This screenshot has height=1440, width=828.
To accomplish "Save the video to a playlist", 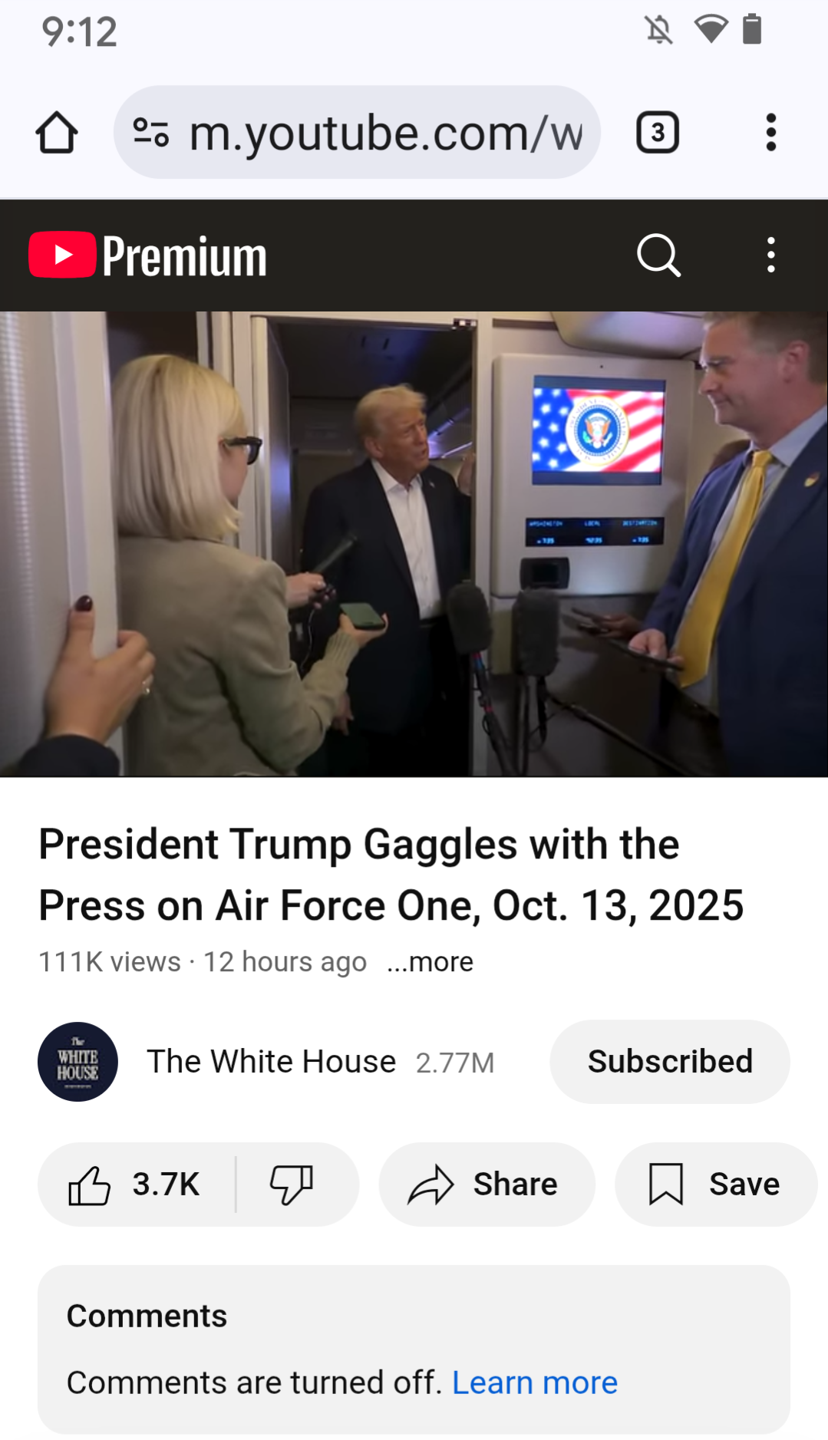I will pos(715,1185).
